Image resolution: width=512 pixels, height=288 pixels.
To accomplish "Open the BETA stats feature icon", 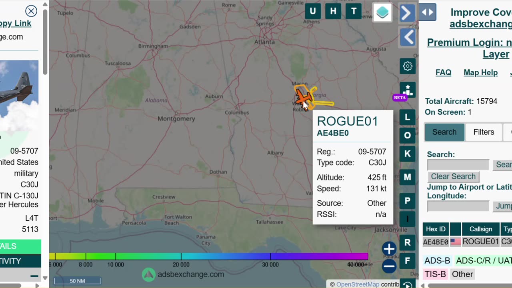I will pyautogui.click(x=408, y=90).
